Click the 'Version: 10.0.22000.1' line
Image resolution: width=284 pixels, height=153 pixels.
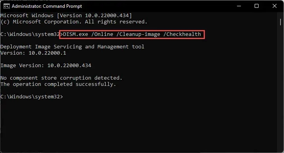pos(33,53)
